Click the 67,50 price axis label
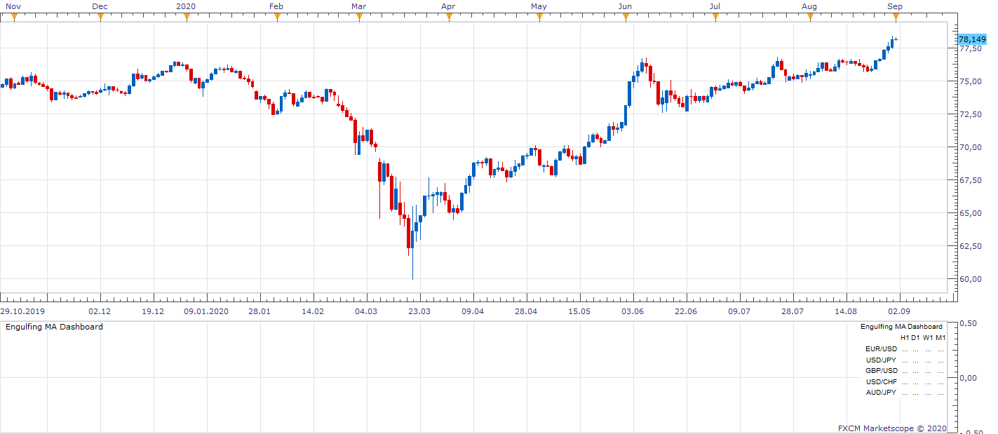998x434 pixels. point(970,180)
